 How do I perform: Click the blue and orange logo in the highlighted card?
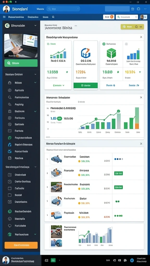[x=85, y=53]
